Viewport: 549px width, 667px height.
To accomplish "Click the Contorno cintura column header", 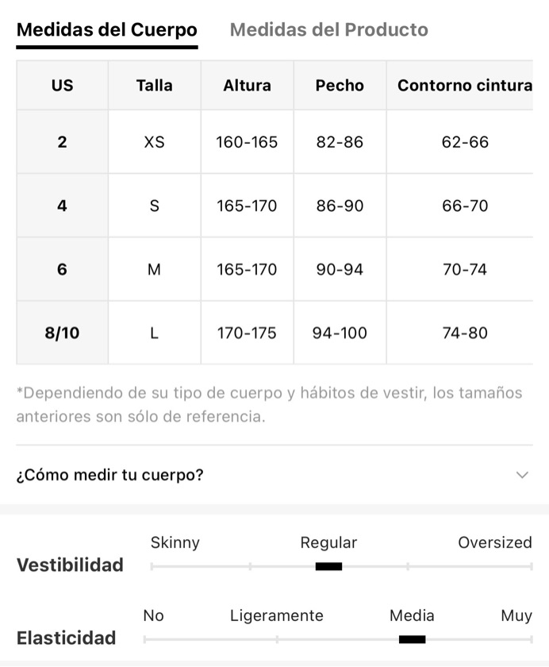I will click(x=464, y=85).
